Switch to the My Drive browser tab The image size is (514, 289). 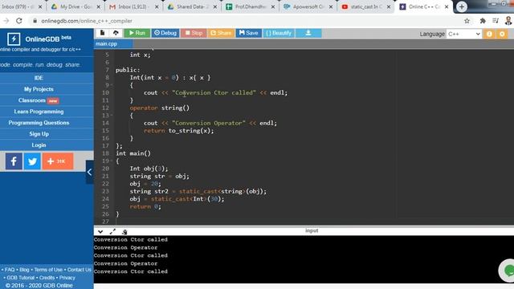(x=75, y=6)
